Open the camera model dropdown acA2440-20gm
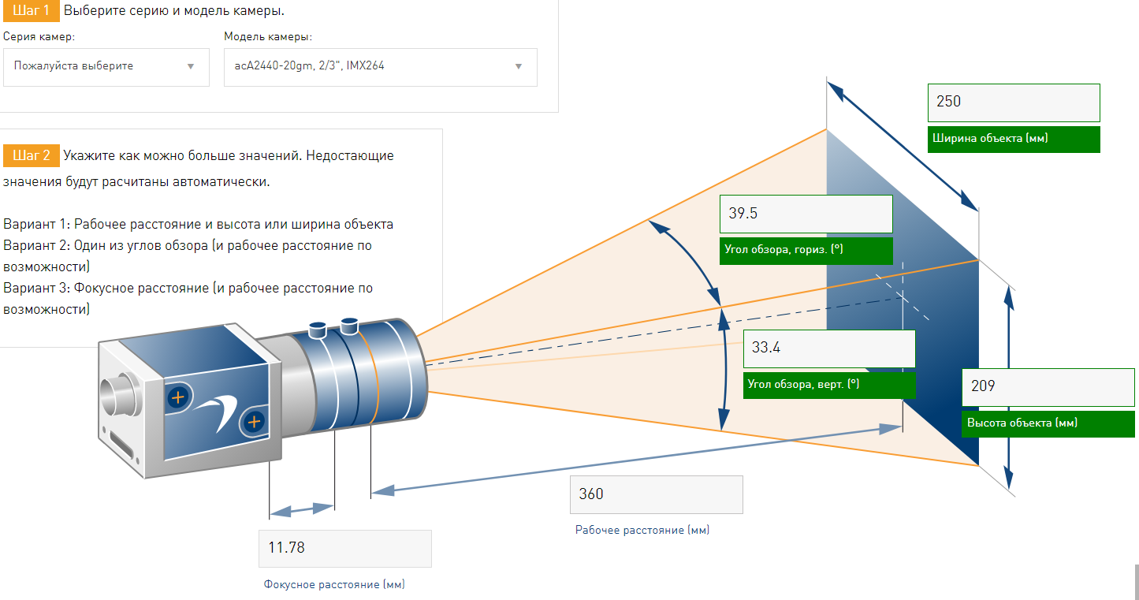This screenshot has height=600, width=1139. [381, 67]
